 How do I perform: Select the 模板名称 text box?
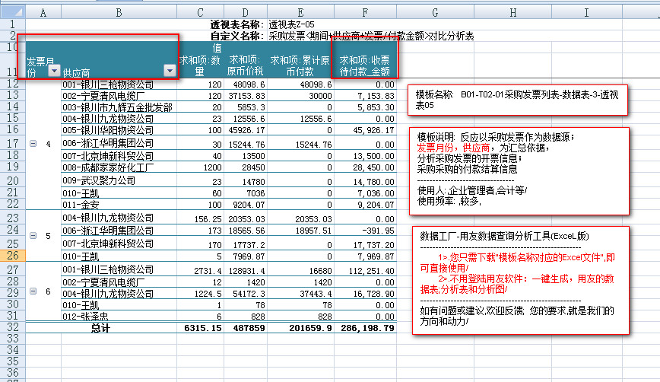point(516,99)
